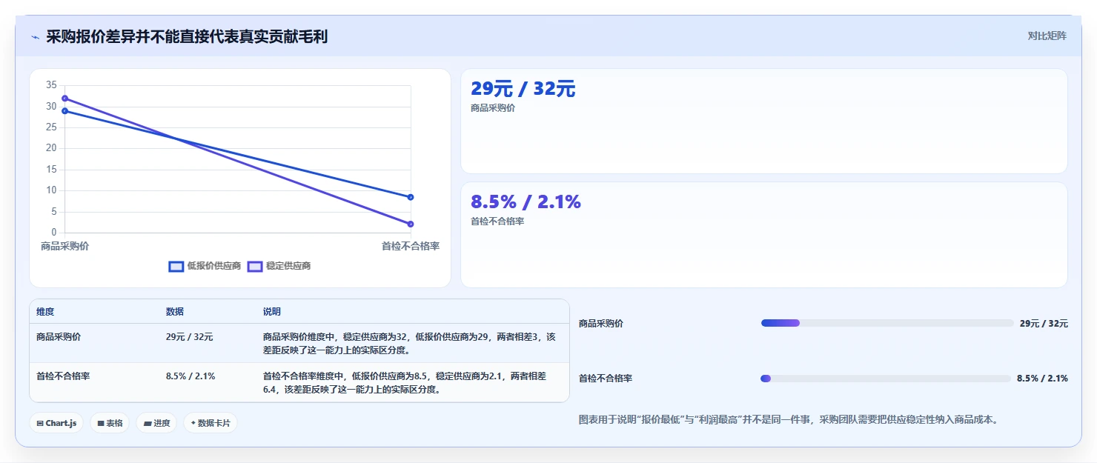
Task: Click the 29元 / 32元 metric card
Action: click(764, 121)
